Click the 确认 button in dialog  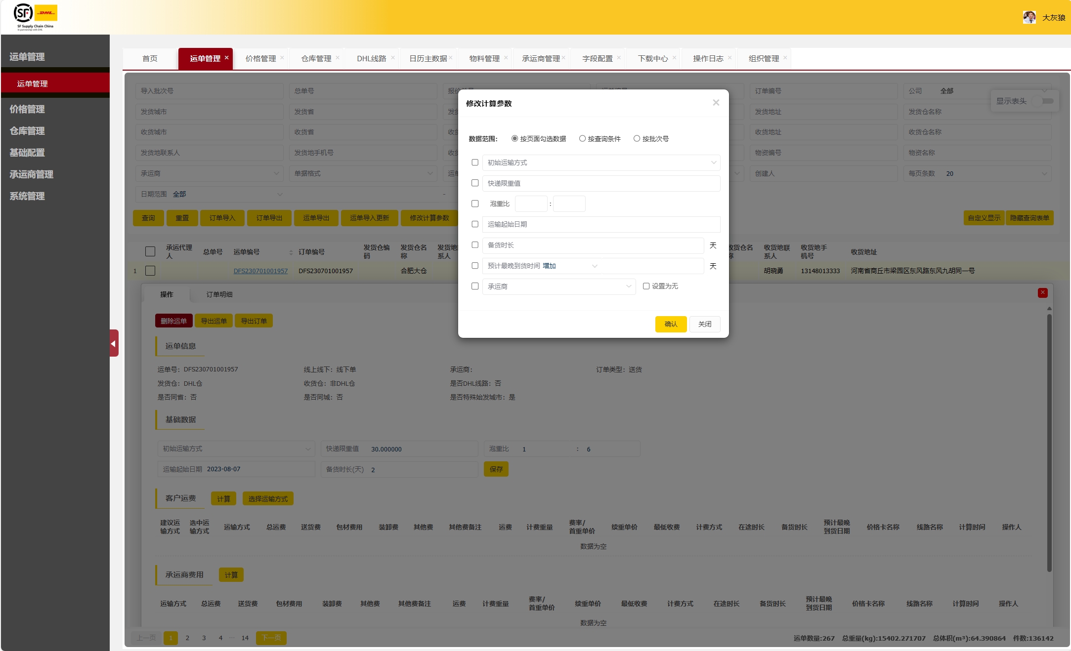click(671, 324)
